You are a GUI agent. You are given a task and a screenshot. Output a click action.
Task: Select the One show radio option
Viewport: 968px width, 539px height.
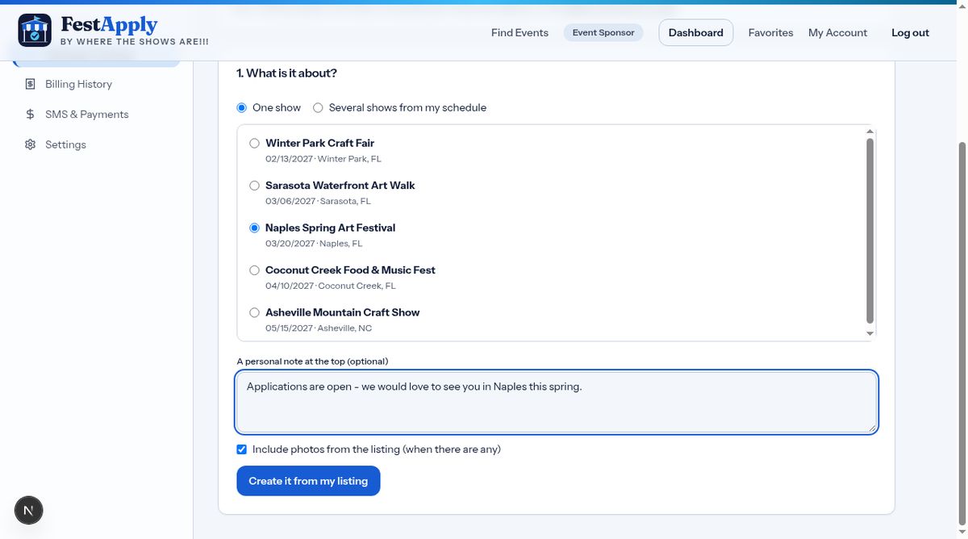point(241,107)
